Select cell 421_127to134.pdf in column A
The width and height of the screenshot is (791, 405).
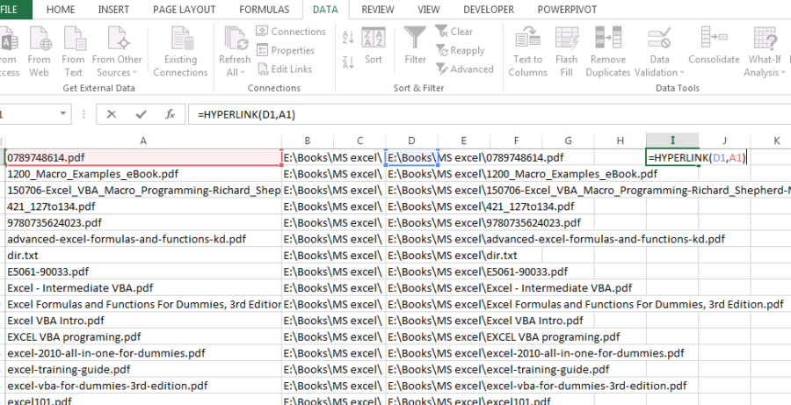coord(143,206)
